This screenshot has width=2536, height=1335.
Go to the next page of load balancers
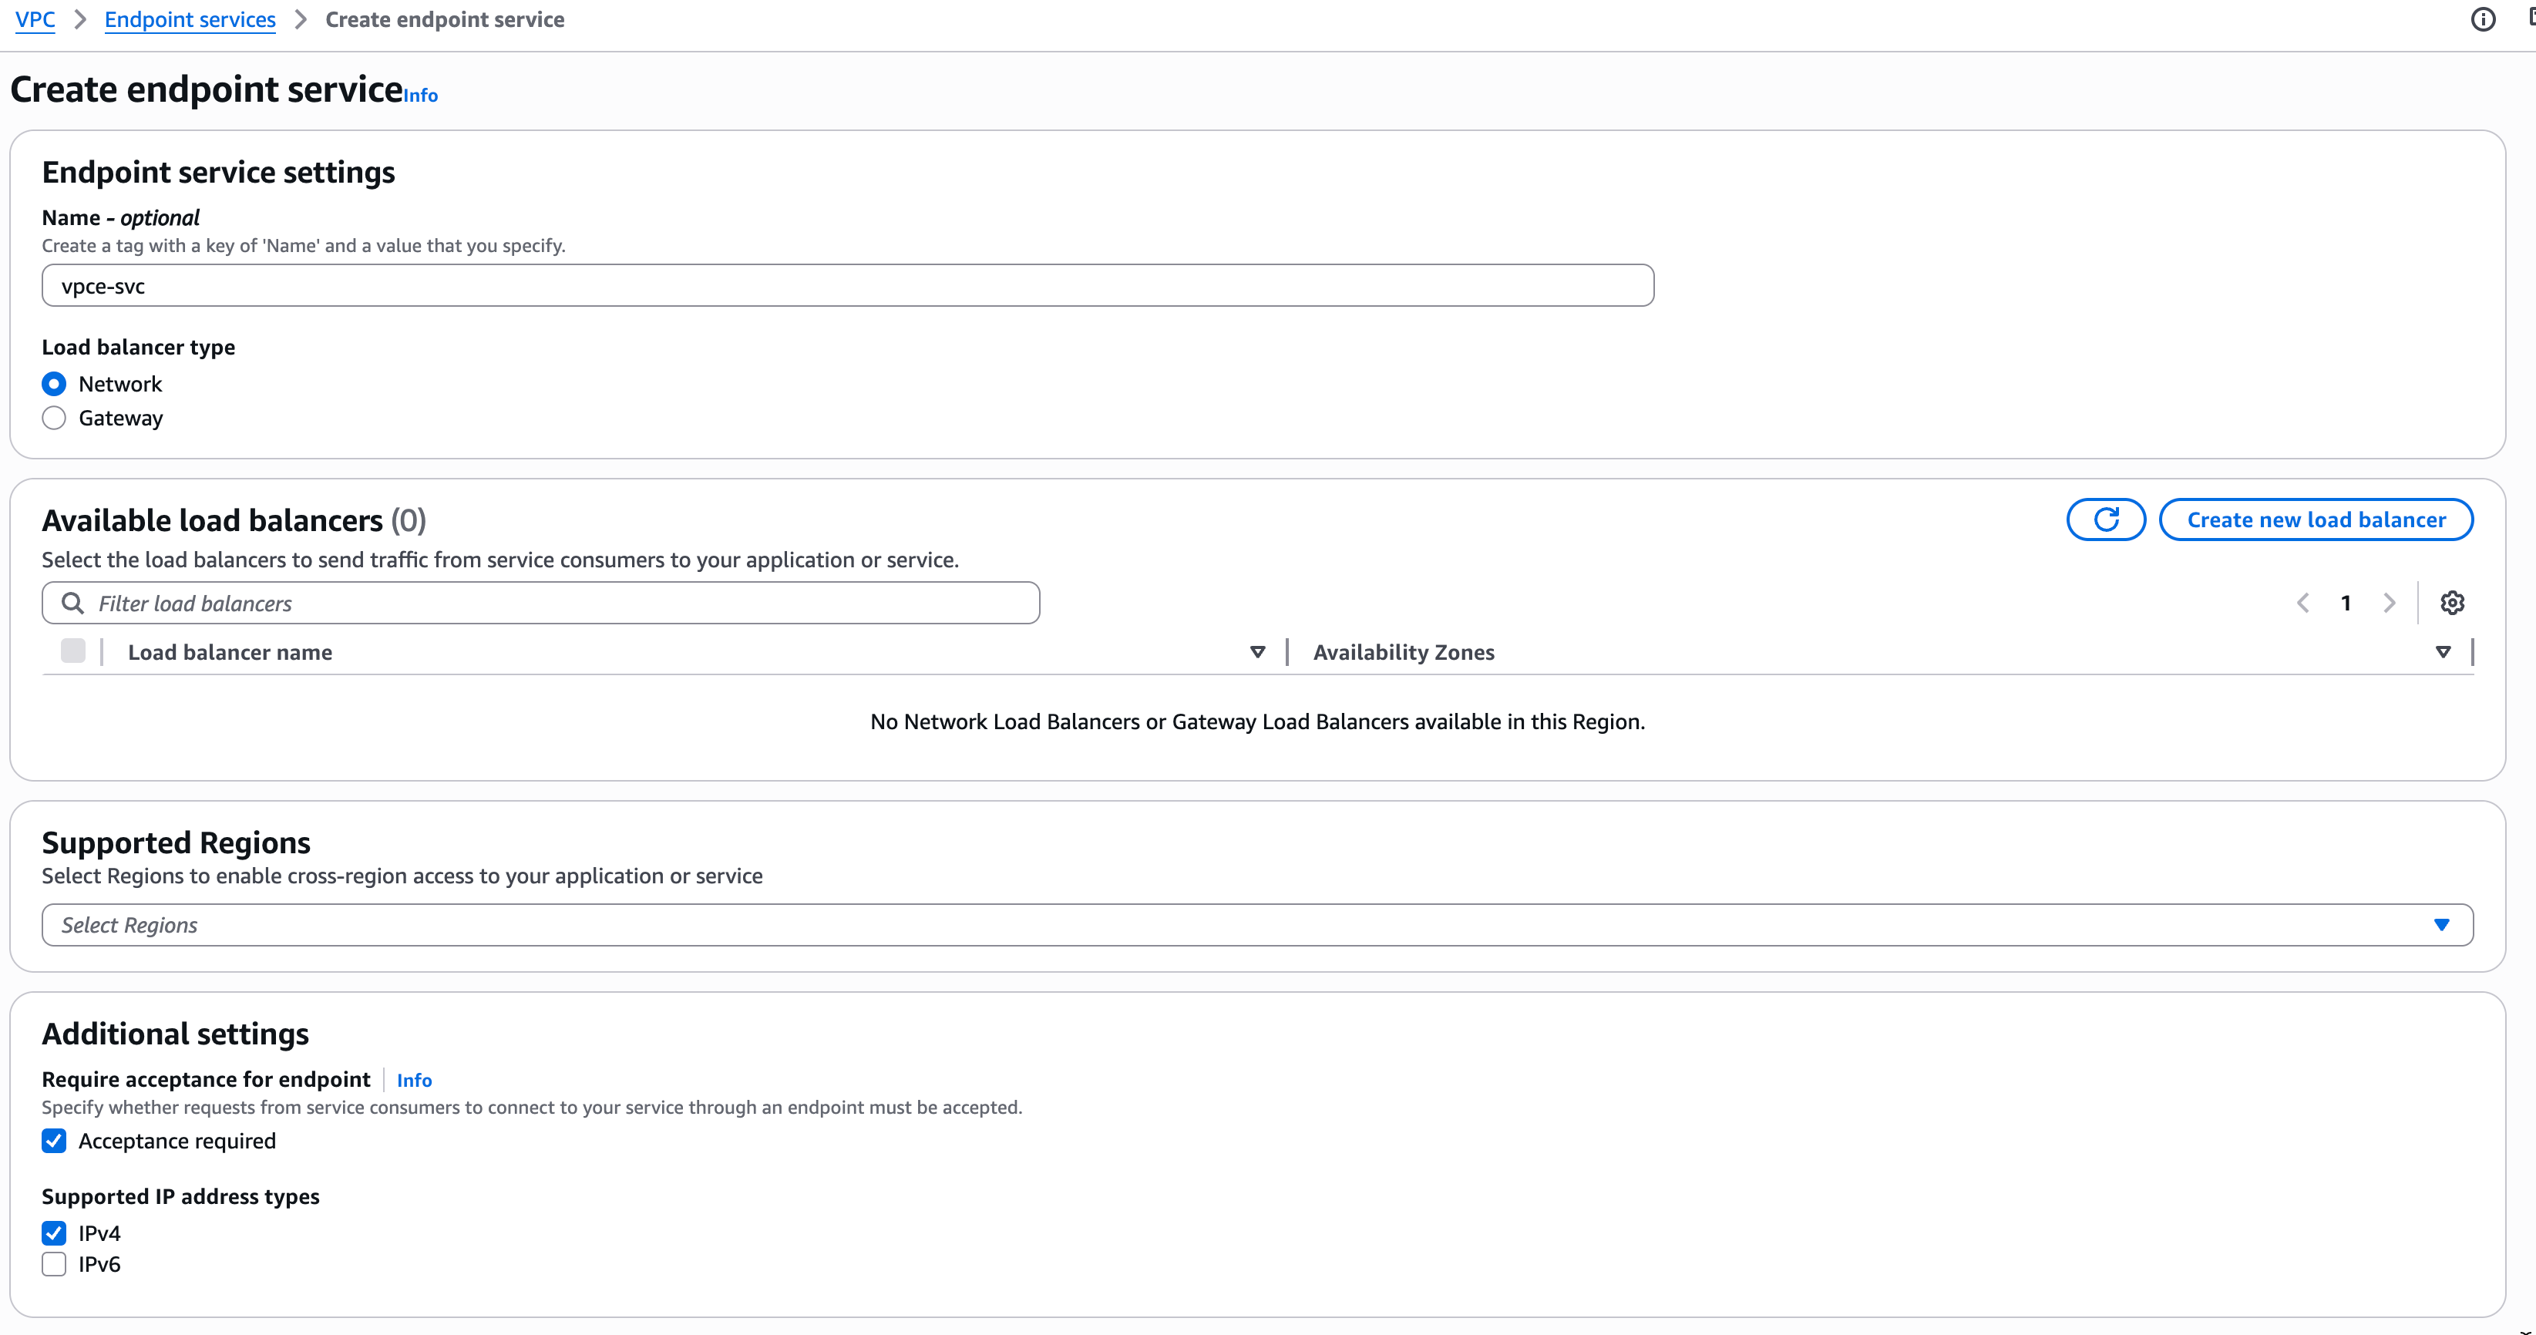coord(2390,603)
